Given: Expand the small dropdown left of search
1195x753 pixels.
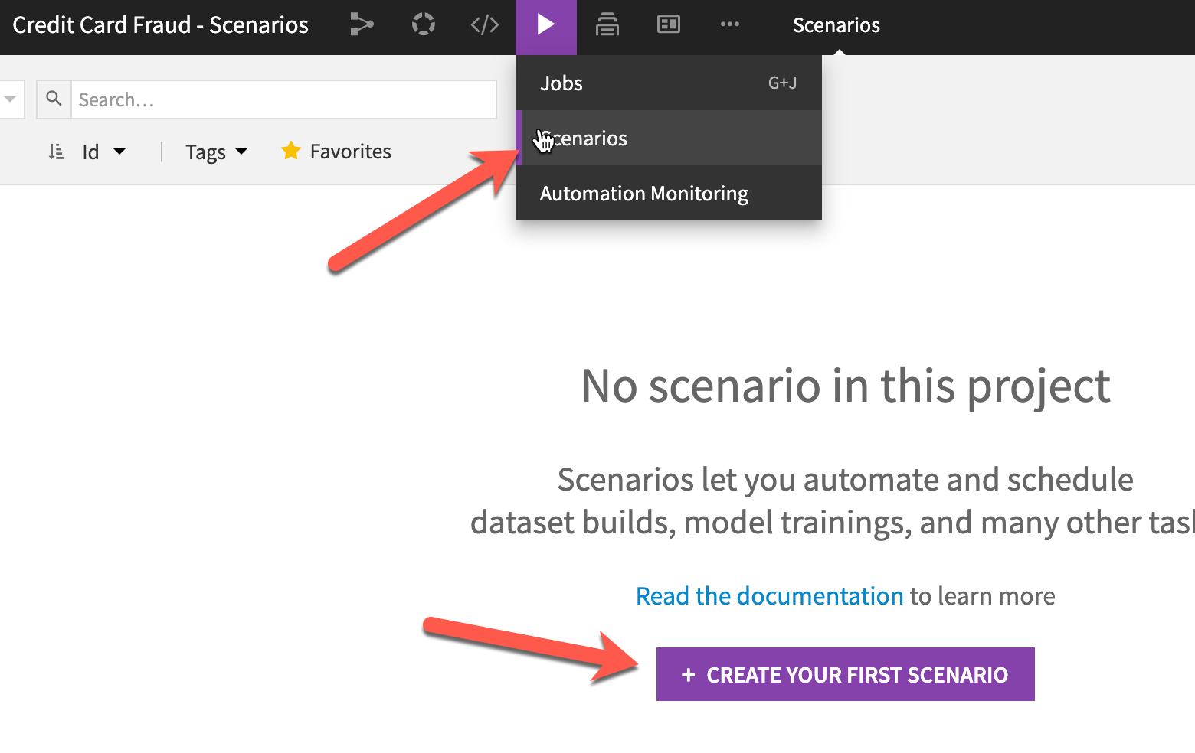Looking at the screenshot, I should pos(11,99).
